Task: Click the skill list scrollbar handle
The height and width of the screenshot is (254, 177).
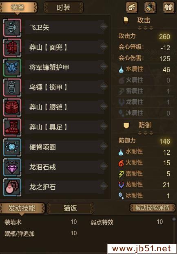Action: (x=174, y=219)
